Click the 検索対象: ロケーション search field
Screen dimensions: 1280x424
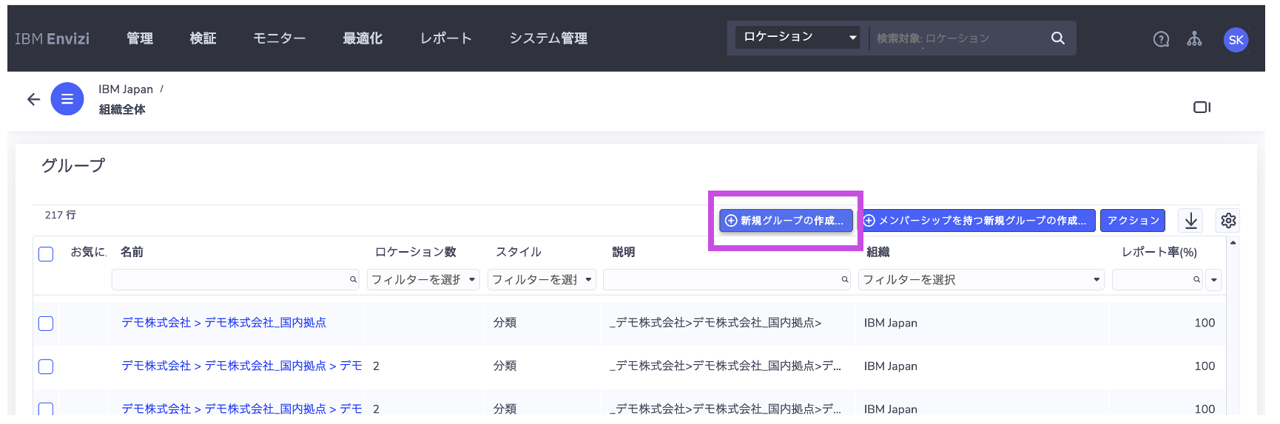coord(959,38)
